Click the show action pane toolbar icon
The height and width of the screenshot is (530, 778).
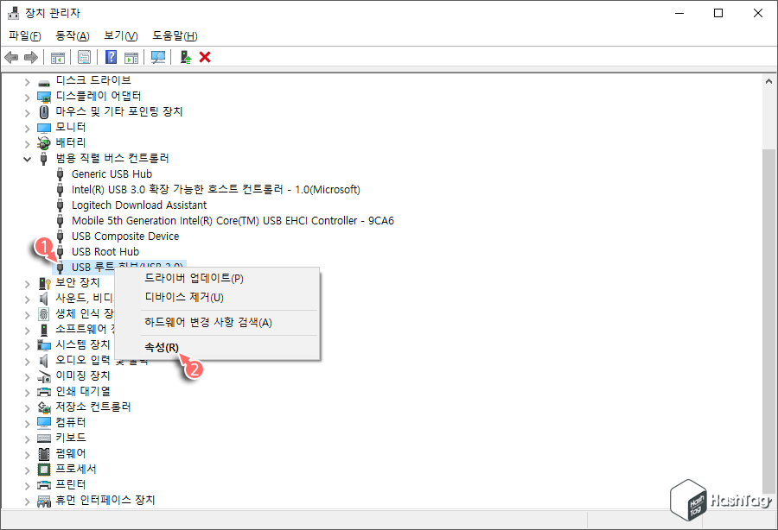coord(130,57)
